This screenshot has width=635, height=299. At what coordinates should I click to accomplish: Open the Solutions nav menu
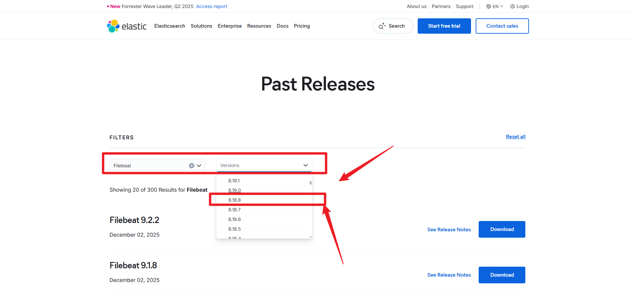pyautogui.click(x=201, y=26)
